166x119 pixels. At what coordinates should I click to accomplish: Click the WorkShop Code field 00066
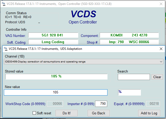[55, 104]
